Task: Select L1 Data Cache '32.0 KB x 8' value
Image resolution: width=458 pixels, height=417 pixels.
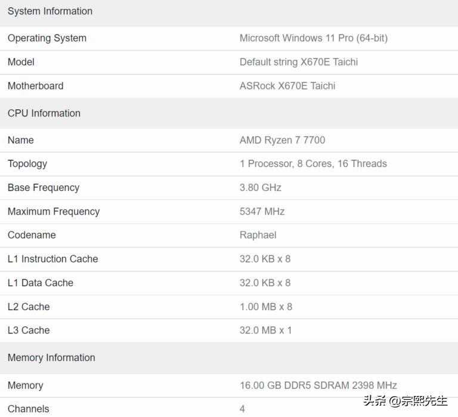Action: point(265,283)
